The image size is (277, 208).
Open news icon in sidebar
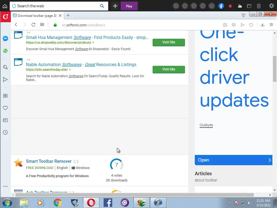5,120
